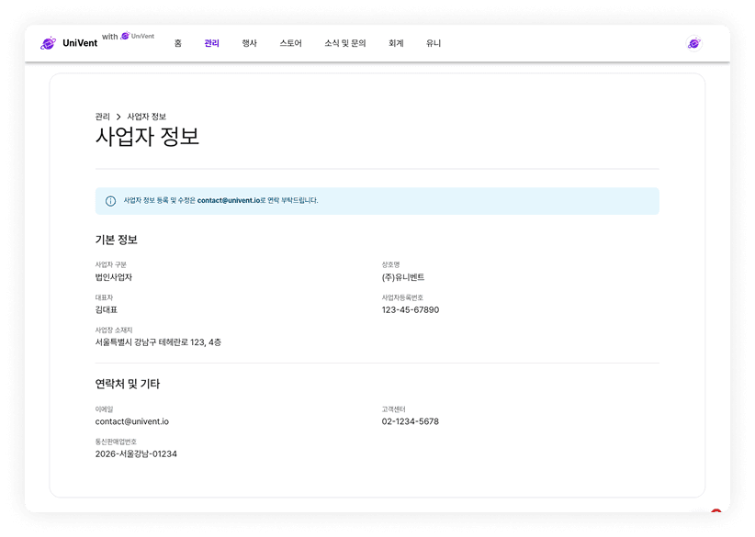This screenshot has height=537, width=755.
Task: Click the info icon in the notice banner
Action: 109,200
